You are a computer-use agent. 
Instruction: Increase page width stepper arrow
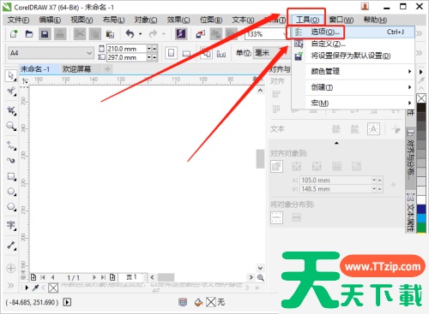[x=154, y=49]
